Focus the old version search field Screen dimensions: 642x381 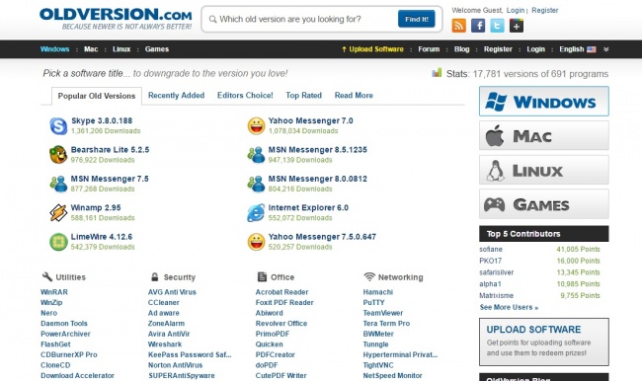[x=301, y=19]
